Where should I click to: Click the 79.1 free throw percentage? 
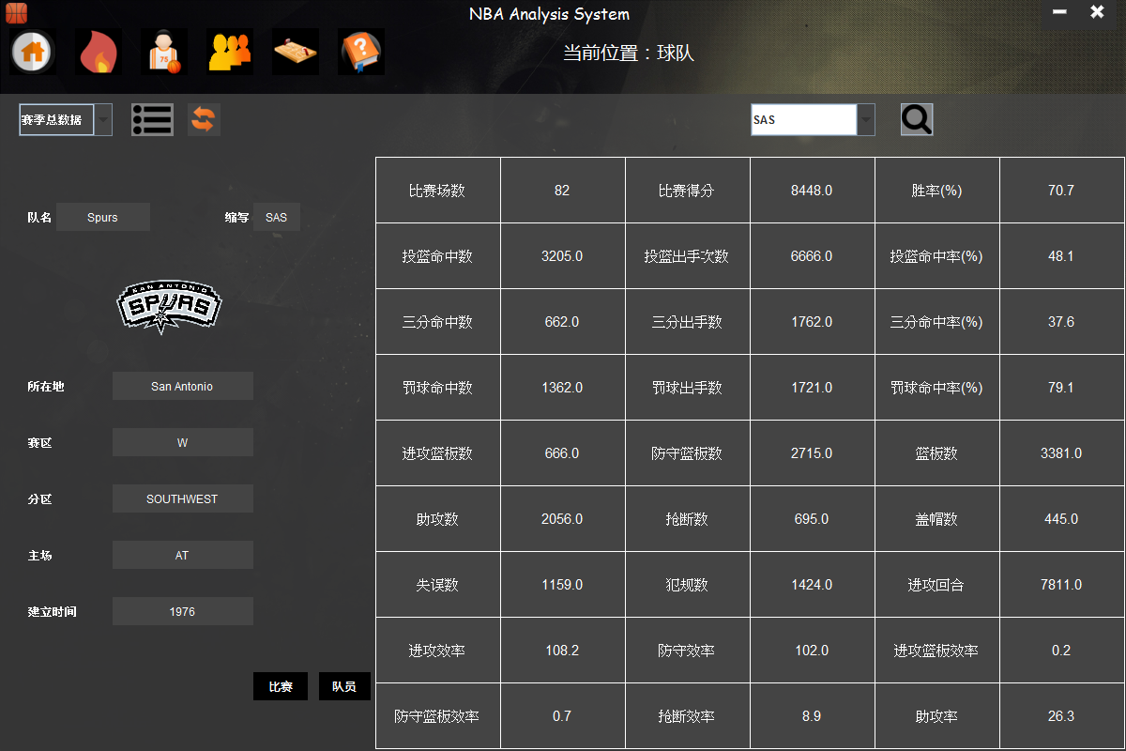[1062, 388]
